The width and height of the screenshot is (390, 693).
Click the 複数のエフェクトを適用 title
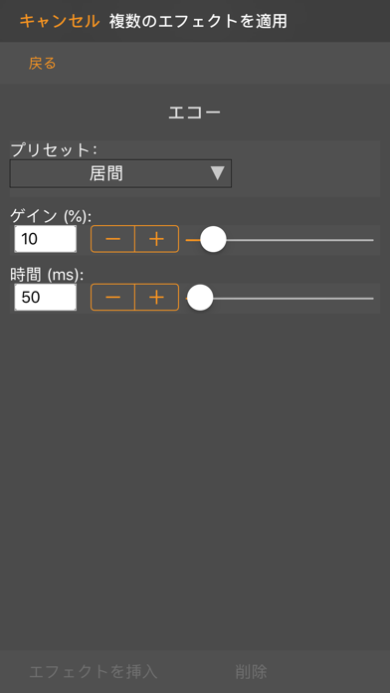coord(198,21)
